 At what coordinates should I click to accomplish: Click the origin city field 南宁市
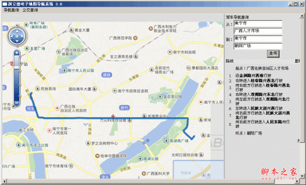[x=258, y=23]
